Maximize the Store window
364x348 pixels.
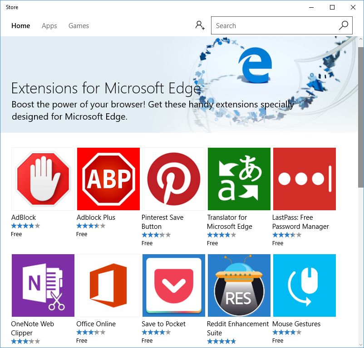[332, 7]
